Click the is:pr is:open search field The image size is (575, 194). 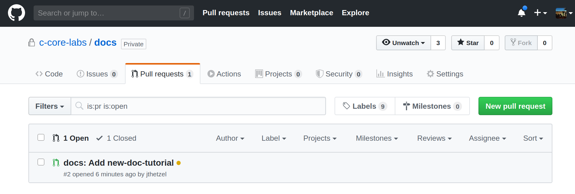pyautogui.click(x=198, y=106)
